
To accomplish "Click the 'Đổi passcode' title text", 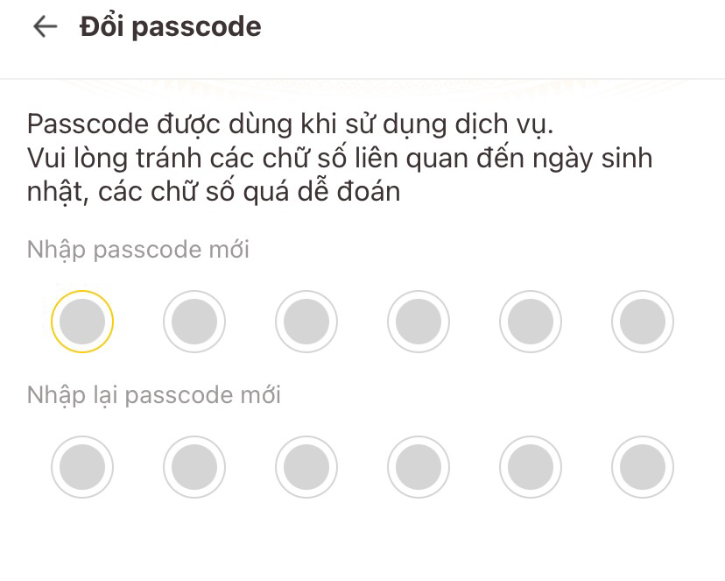I will 169,26.
